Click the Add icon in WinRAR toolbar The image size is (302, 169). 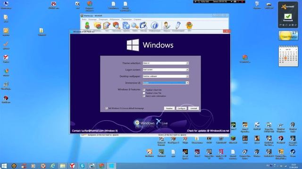pos(87,25)
